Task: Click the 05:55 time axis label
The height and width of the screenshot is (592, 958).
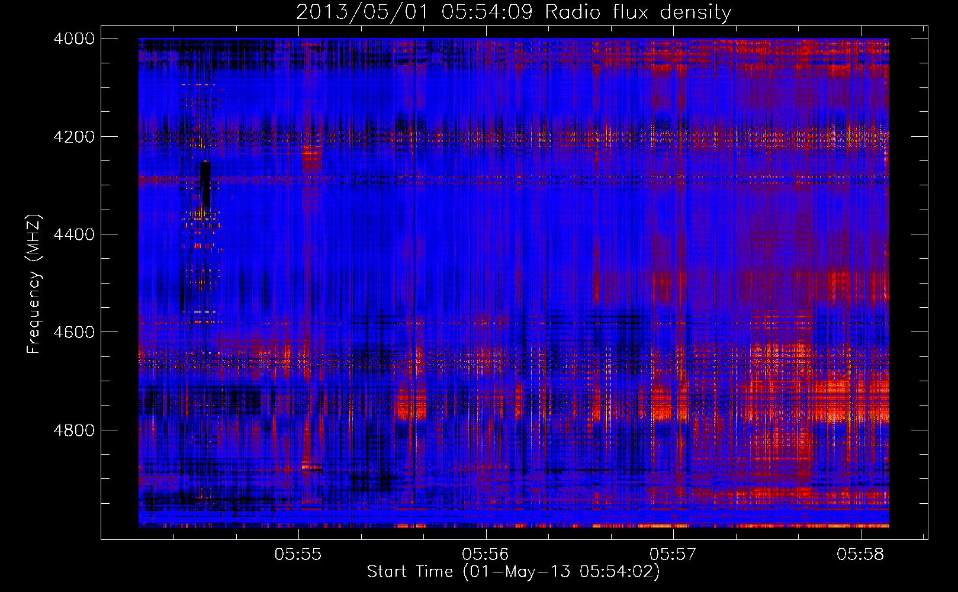Action: pyautogui.click(x=298, y=554)
